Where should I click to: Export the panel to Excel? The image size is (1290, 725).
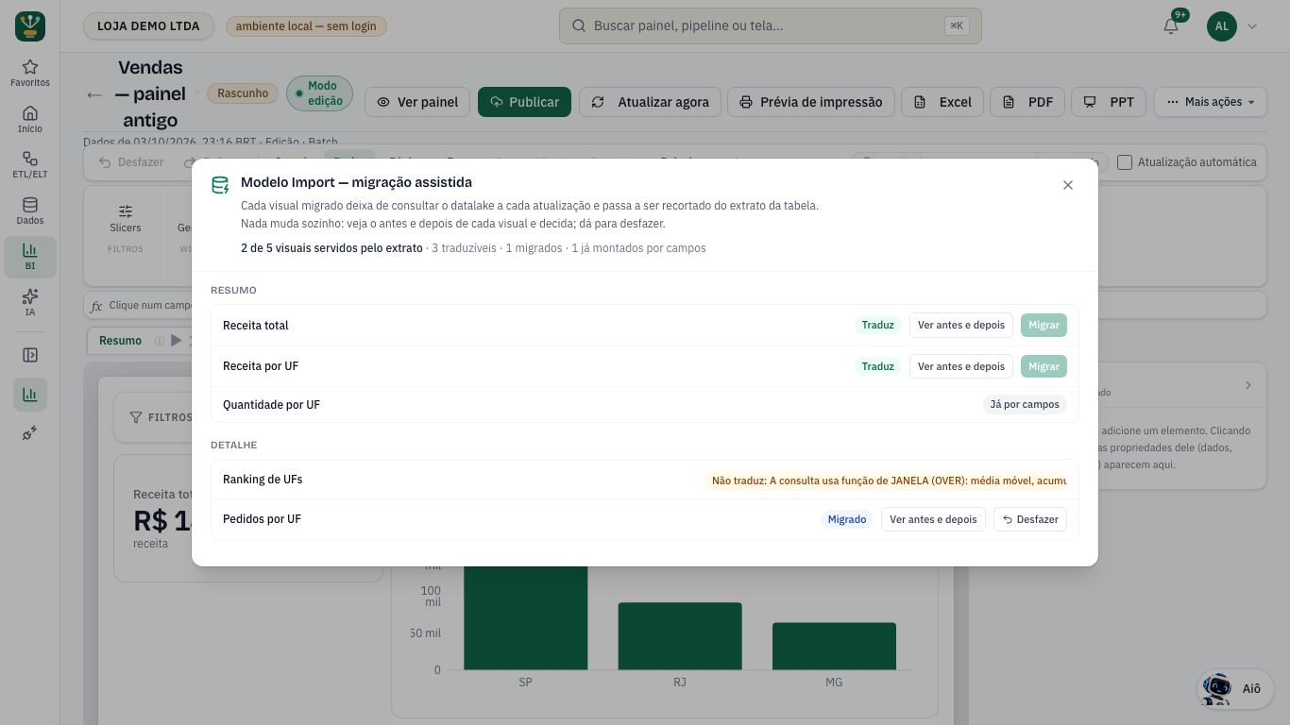(x=942, y=102)
